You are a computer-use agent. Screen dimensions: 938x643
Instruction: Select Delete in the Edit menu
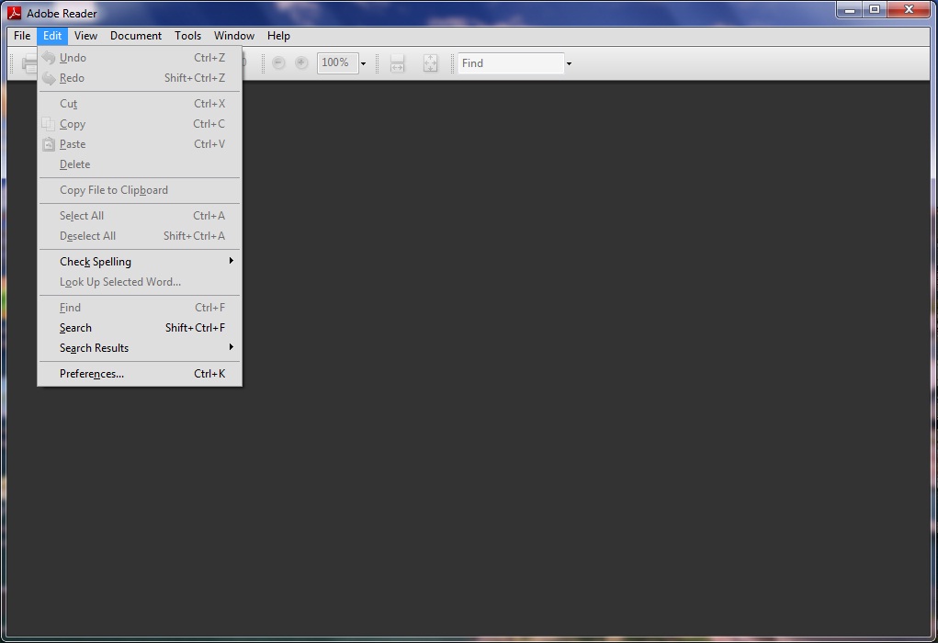click(x=140, y=164)
